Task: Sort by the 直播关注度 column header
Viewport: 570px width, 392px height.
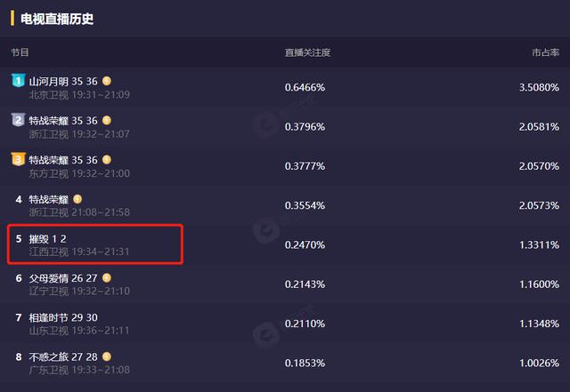Action: pyautogui.click(x=307, y=52)
